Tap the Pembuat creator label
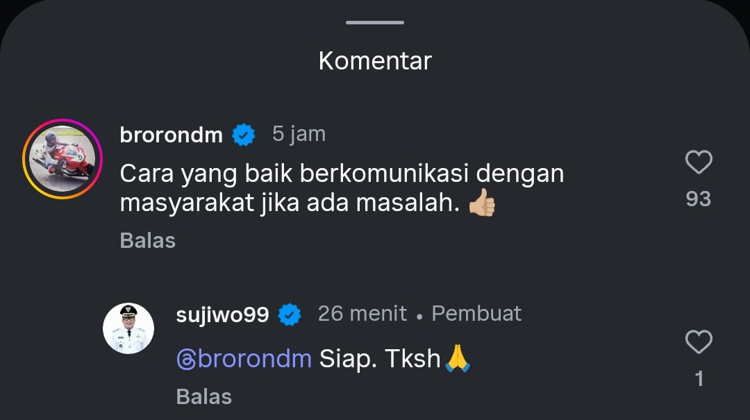The width and height of the screenshot is (750, 420). click(x=476, y=314)
